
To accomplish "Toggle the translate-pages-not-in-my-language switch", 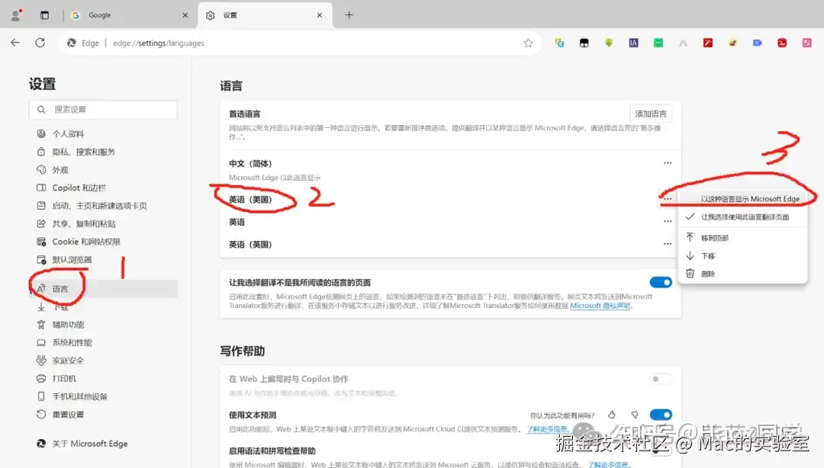I will click(x=661, y=283).
